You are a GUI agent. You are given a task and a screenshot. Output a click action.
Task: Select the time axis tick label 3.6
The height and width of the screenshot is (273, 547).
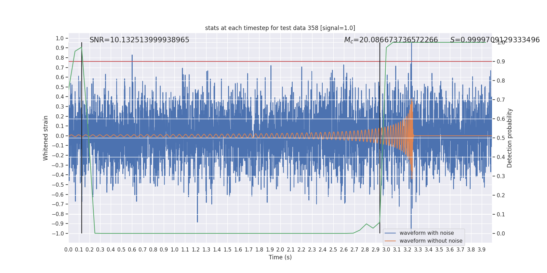[x=450, y=250]
